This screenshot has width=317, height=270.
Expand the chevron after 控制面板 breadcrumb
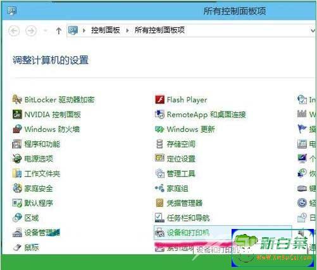(127, 30)
